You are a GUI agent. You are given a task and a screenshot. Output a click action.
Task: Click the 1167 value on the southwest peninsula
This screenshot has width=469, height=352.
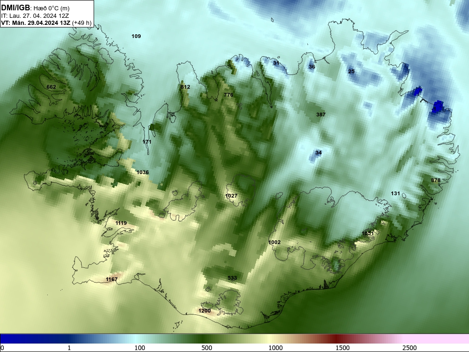[112, 280]
